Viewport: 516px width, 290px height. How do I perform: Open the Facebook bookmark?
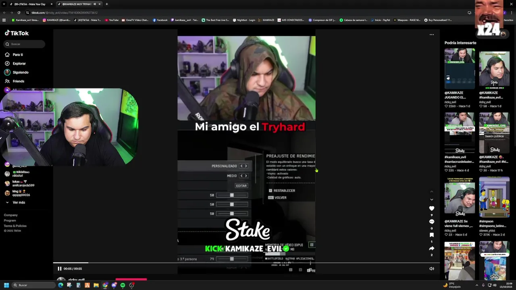[x=160, y=20]
